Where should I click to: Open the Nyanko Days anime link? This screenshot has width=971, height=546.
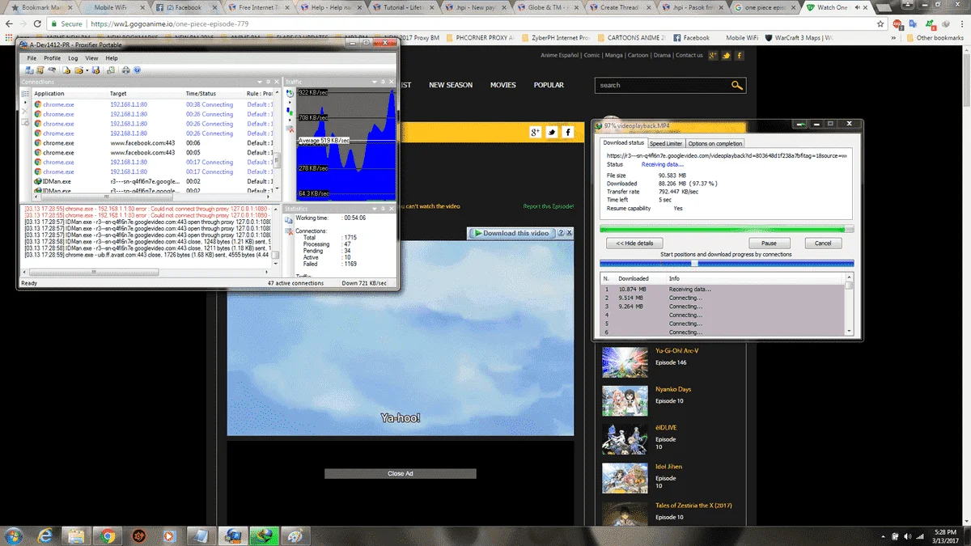(673, 389)
